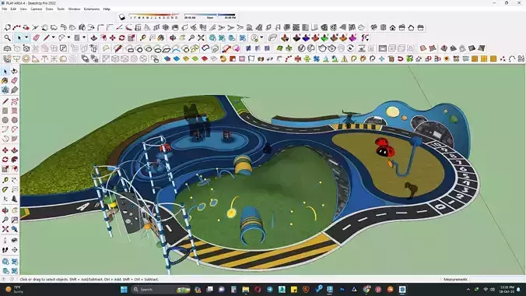Adjust the shadow time-of-day slider
The image size is (526, 296).
(x=210, y=16)
